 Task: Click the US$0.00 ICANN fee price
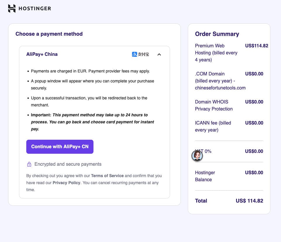pyautogui.click(x=254, y=123)
